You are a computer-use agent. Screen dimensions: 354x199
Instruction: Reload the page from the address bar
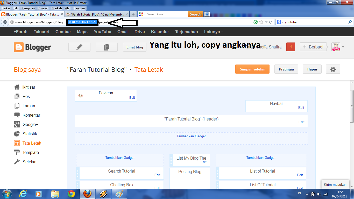click(x=271, y=22)
